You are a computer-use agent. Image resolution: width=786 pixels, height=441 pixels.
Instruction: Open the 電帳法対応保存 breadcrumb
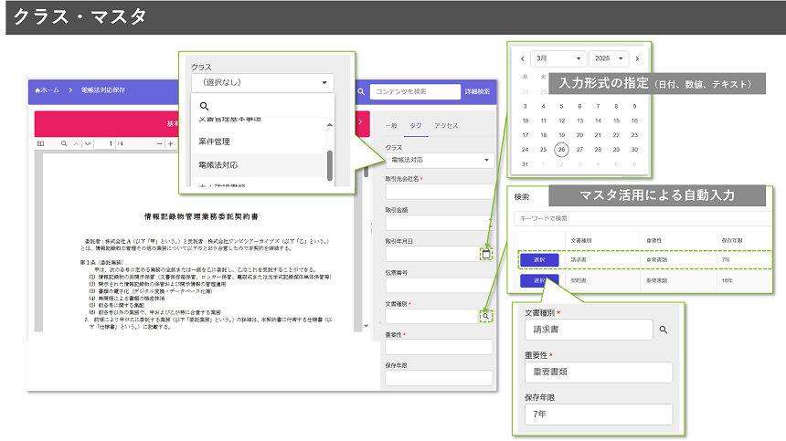(103, 90)
